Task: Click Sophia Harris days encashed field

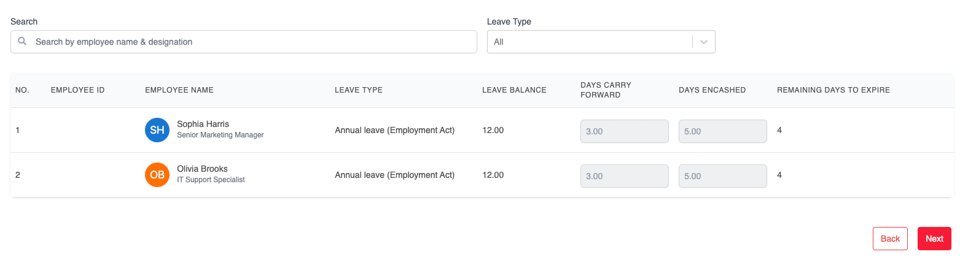Action: 722,131
